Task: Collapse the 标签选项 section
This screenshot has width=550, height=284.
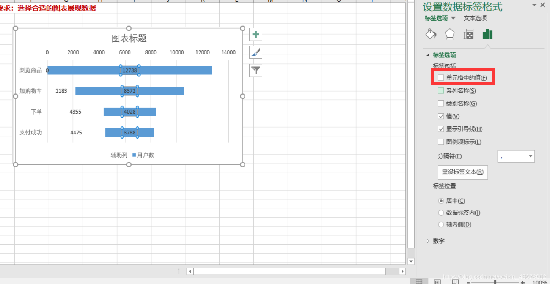Action: point(428,55)
